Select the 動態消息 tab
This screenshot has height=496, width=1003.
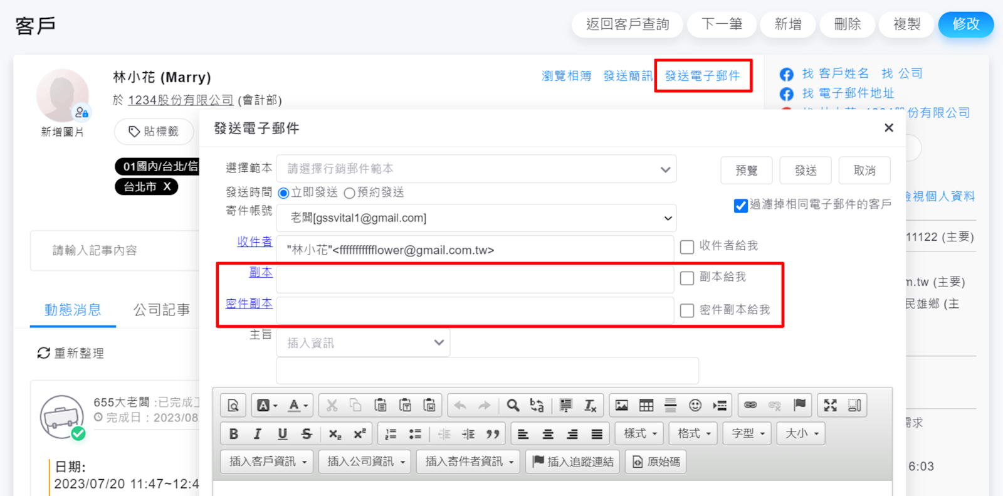tap(73, 310)
